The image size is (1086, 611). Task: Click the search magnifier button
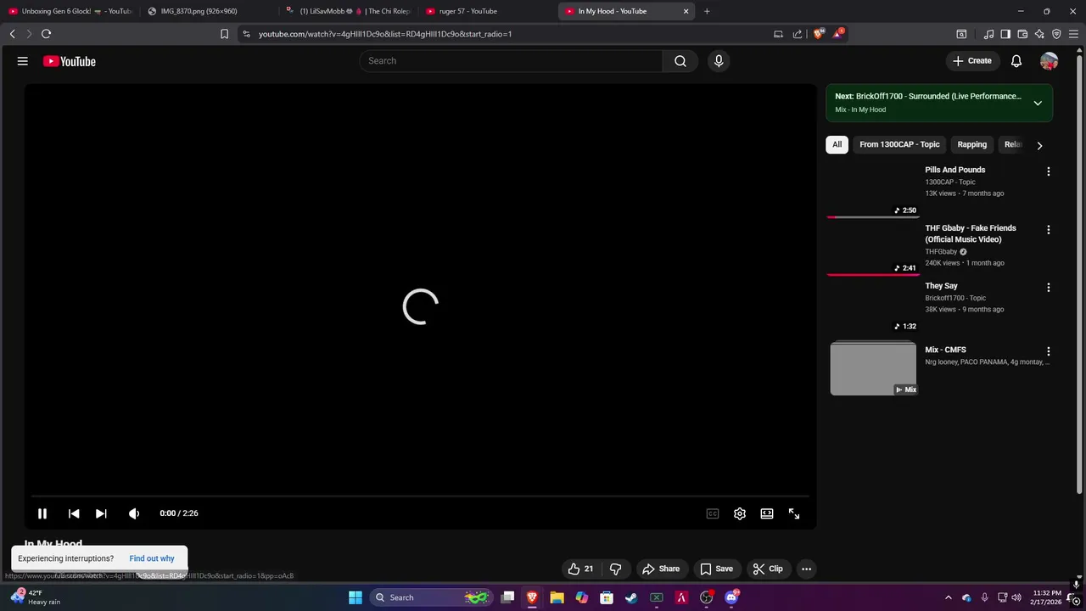(x=680, y=61)
